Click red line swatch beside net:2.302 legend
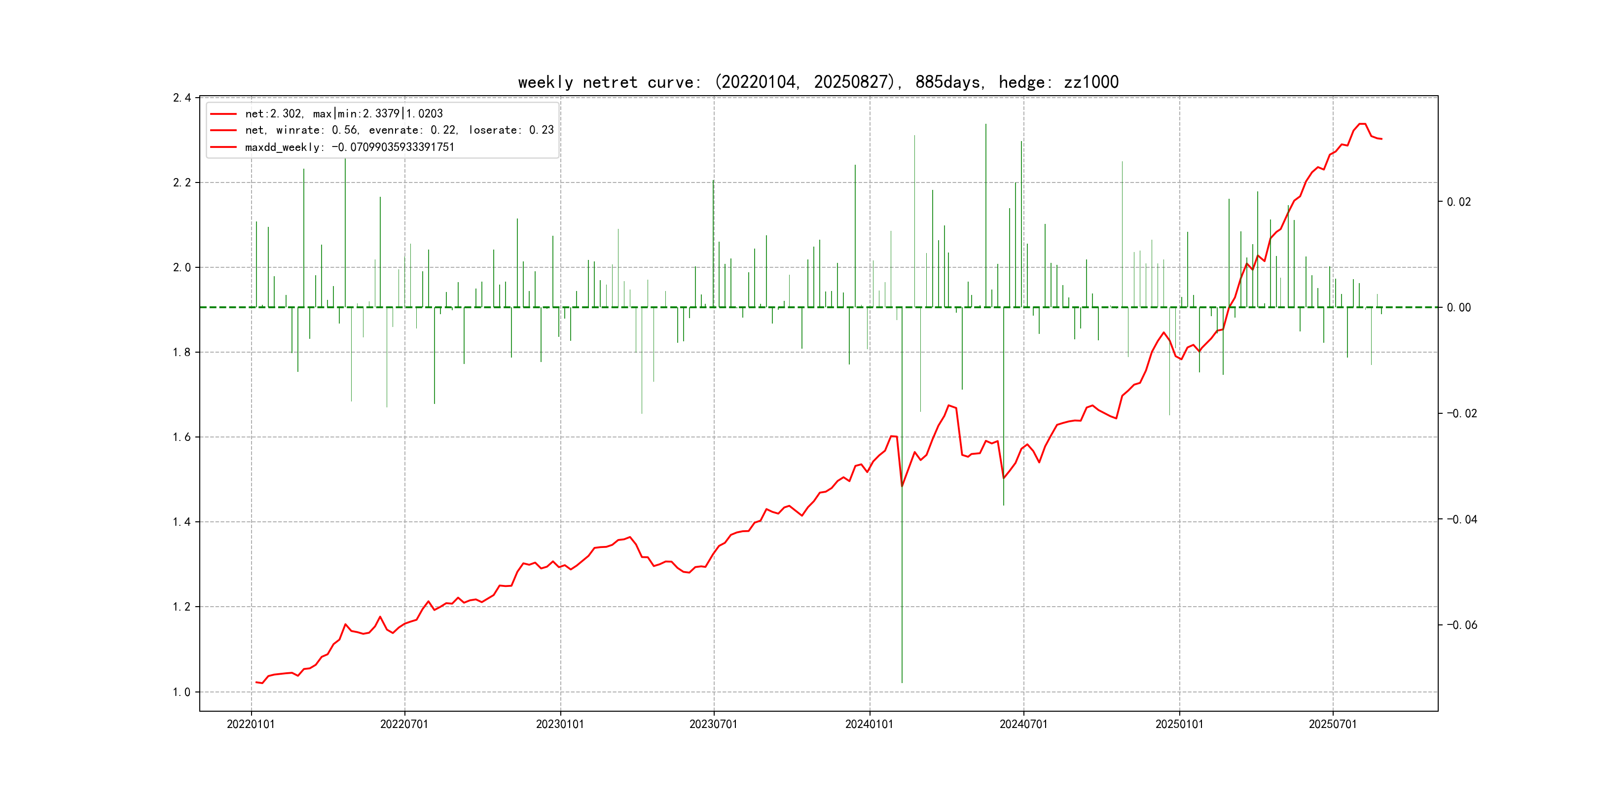 pyautogui.click(x=223, y=113)
